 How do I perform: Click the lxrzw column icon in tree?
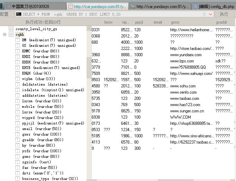coord(17,112)
